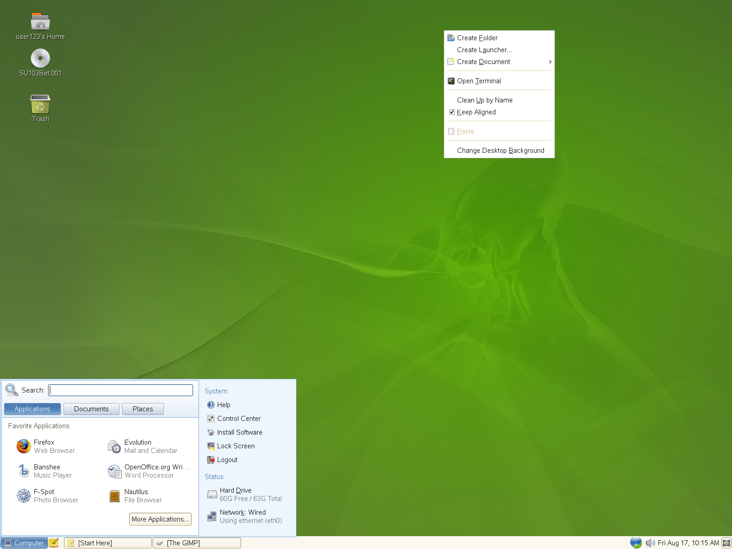Open F-Spot Photo Browser
The height and width of the screenshot is (549, 732).
[43, 495]
